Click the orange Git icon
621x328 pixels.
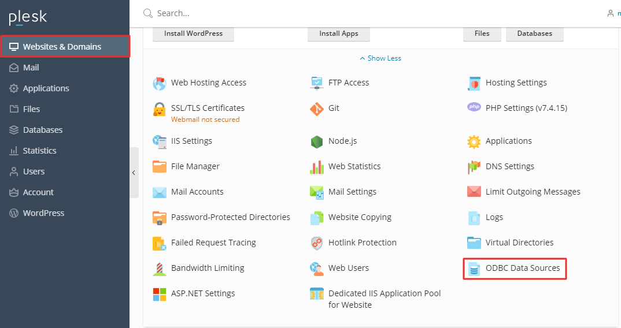(x=316, y=109)
